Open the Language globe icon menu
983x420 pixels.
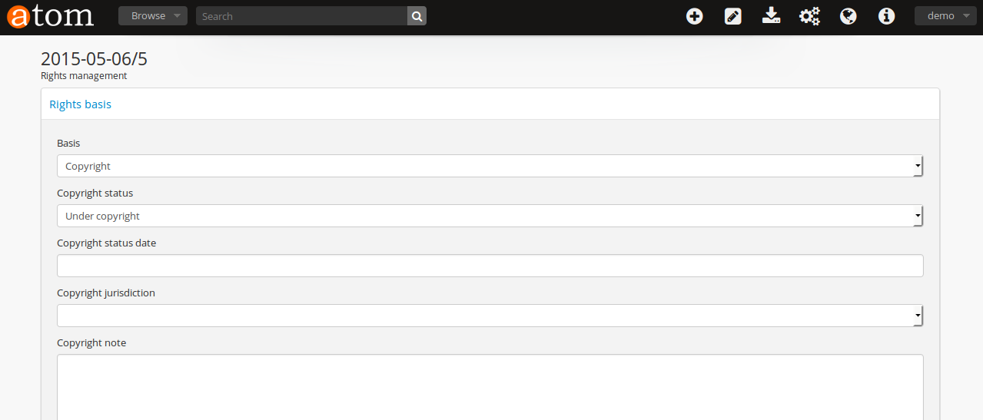coord(849,16)
